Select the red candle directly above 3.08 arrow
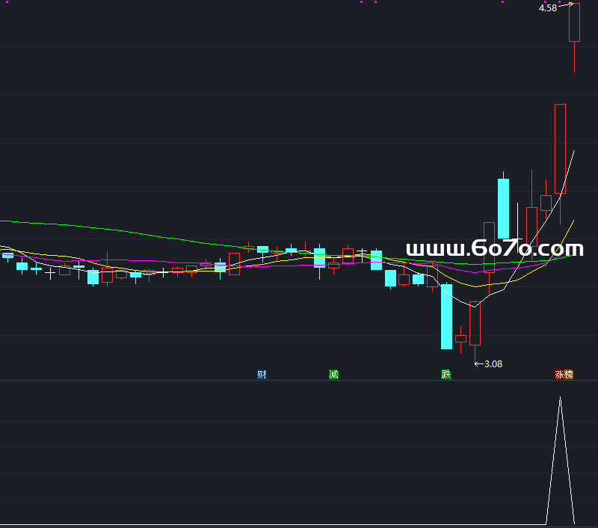 475,322
